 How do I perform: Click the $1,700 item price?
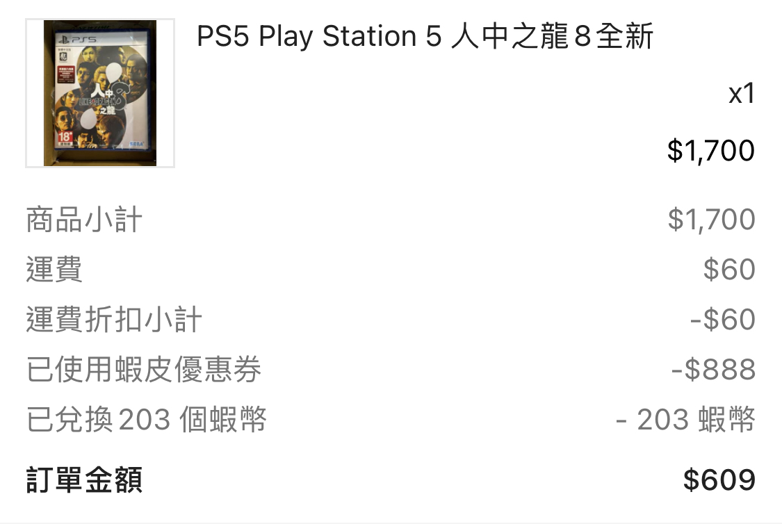710,151
